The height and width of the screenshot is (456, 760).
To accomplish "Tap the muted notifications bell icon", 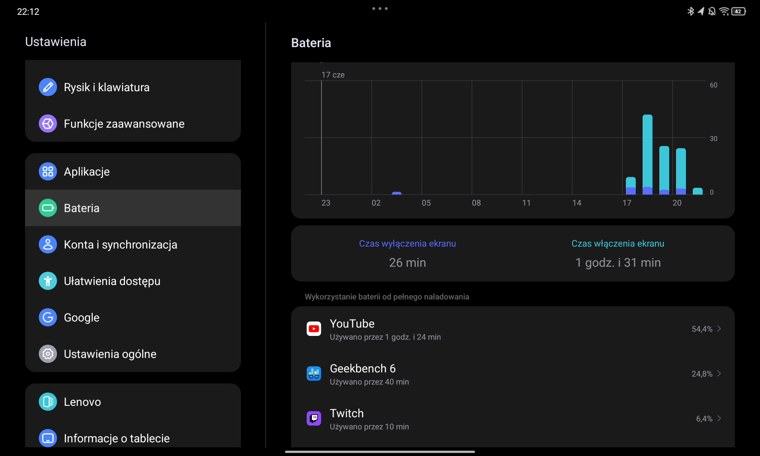I will coord(712,11).
